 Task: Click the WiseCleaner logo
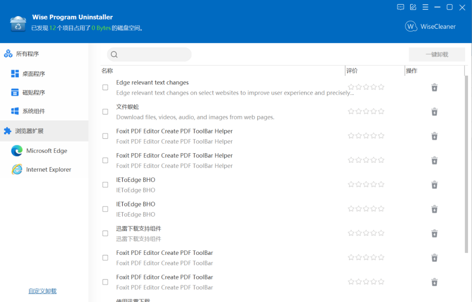430,27
